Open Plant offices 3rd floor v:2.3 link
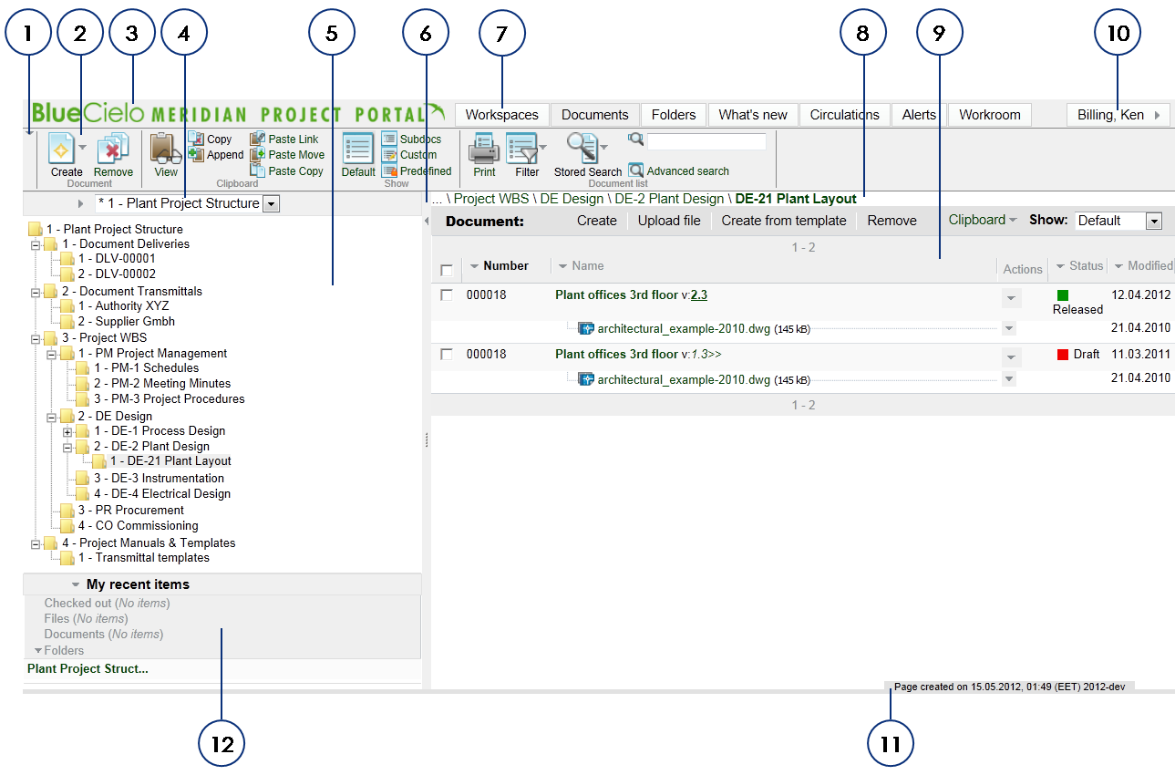1175x775 pixels. [x=631, y=295]
